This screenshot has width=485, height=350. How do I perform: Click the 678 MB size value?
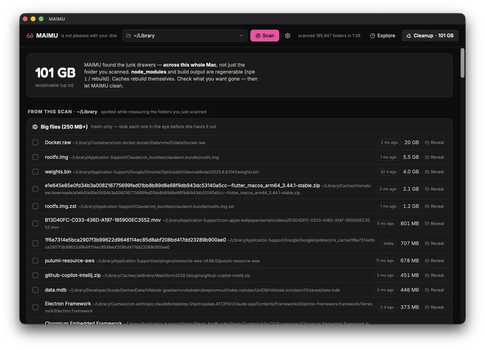tap(410, 261)
